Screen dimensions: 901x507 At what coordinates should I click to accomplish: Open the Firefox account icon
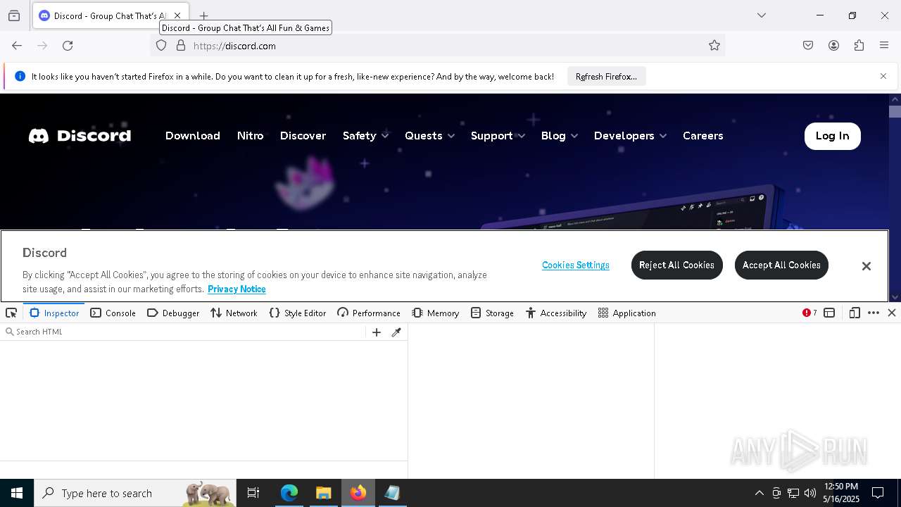833,46
